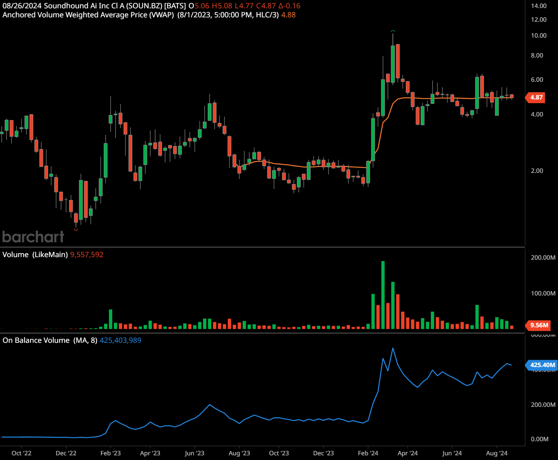Click the Apr '23 date label
This screenshot has width=558, height=460.
coord(150,453)
